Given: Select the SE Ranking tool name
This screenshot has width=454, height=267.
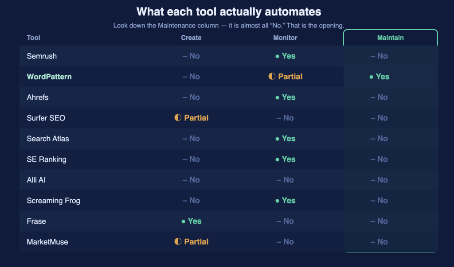Looking at the screenshot, I should point(47,159).
